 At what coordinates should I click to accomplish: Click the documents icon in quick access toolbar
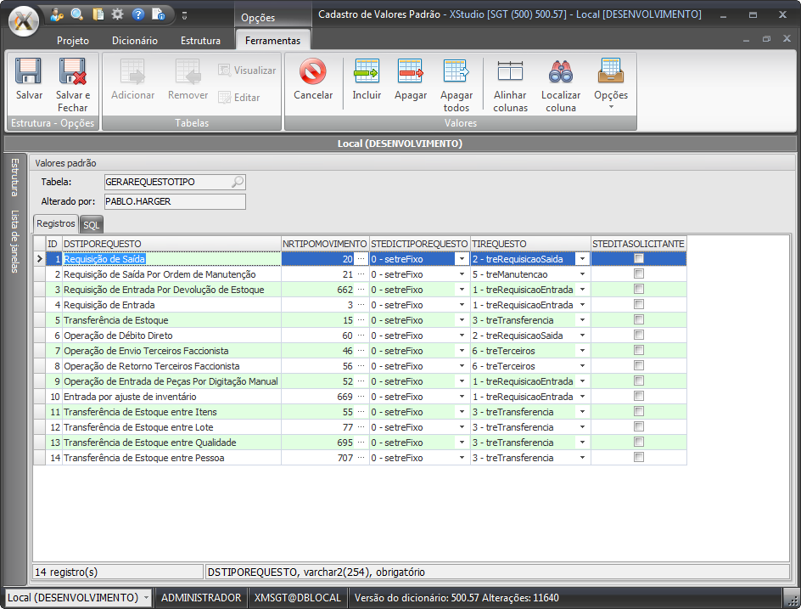pos(98,14)
